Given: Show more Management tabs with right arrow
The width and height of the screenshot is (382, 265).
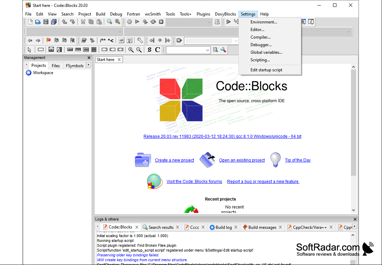Looking at the screenshot, I should point(88,65).
